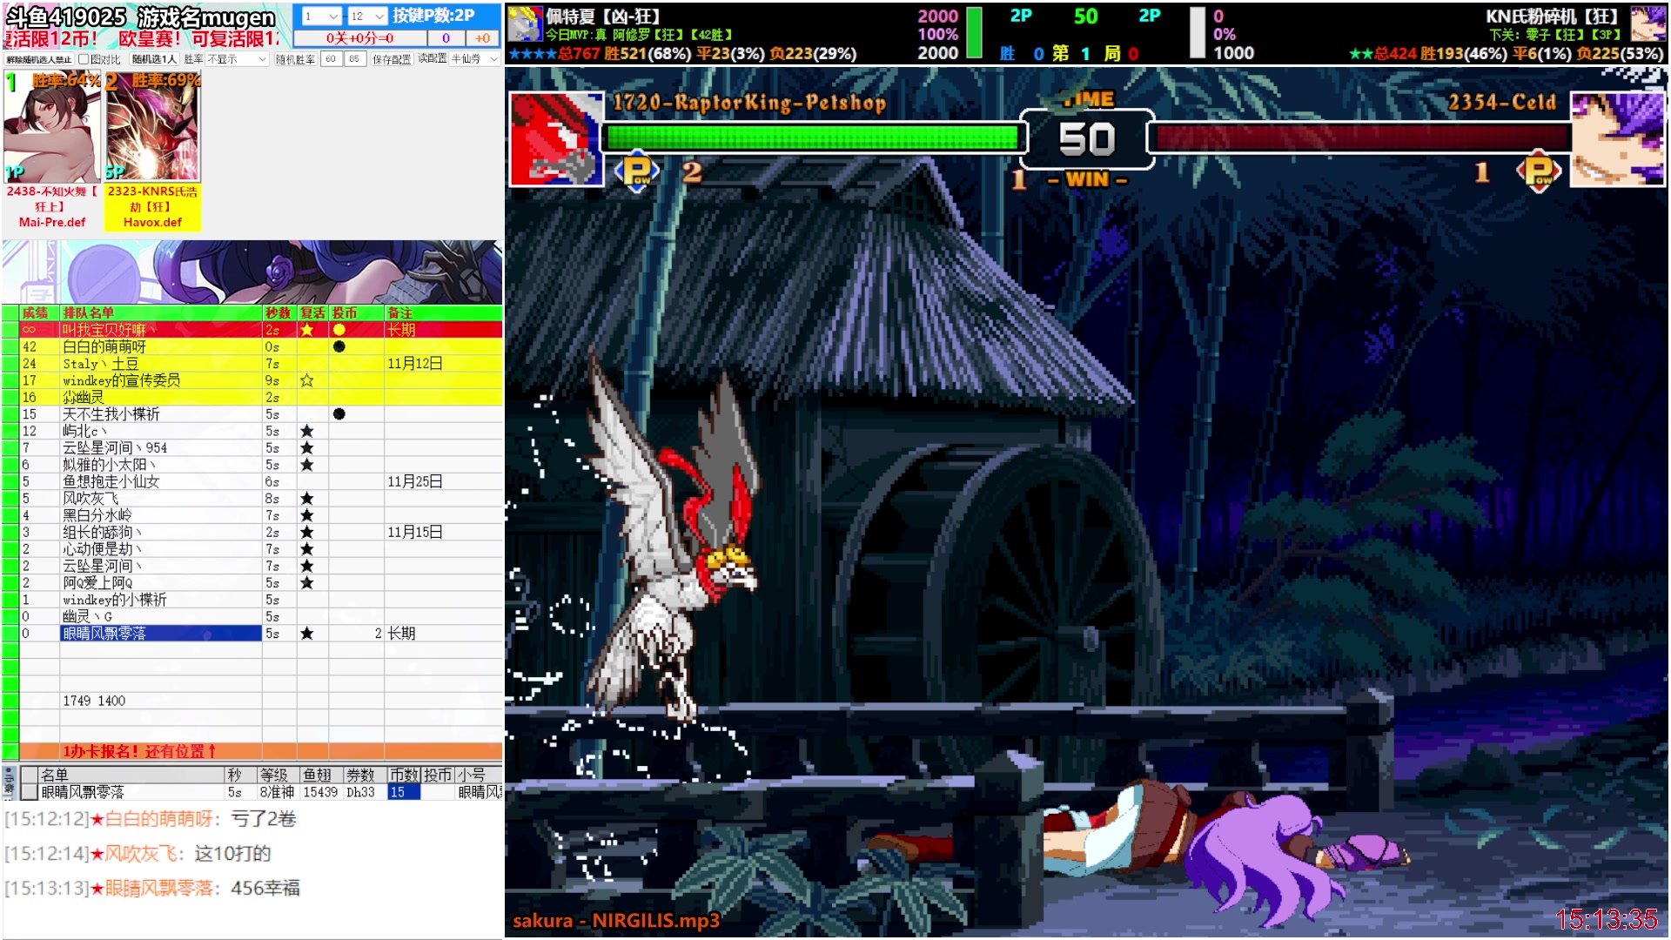Select the 白白的萌萌呀 queue entry

pos(161,346)
